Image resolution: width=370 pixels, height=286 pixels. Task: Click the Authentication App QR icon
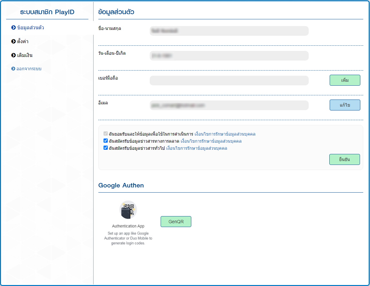[x=128, y=210]
